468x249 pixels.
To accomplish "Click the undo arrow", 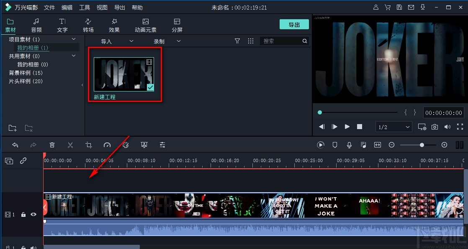I will 15,145.
